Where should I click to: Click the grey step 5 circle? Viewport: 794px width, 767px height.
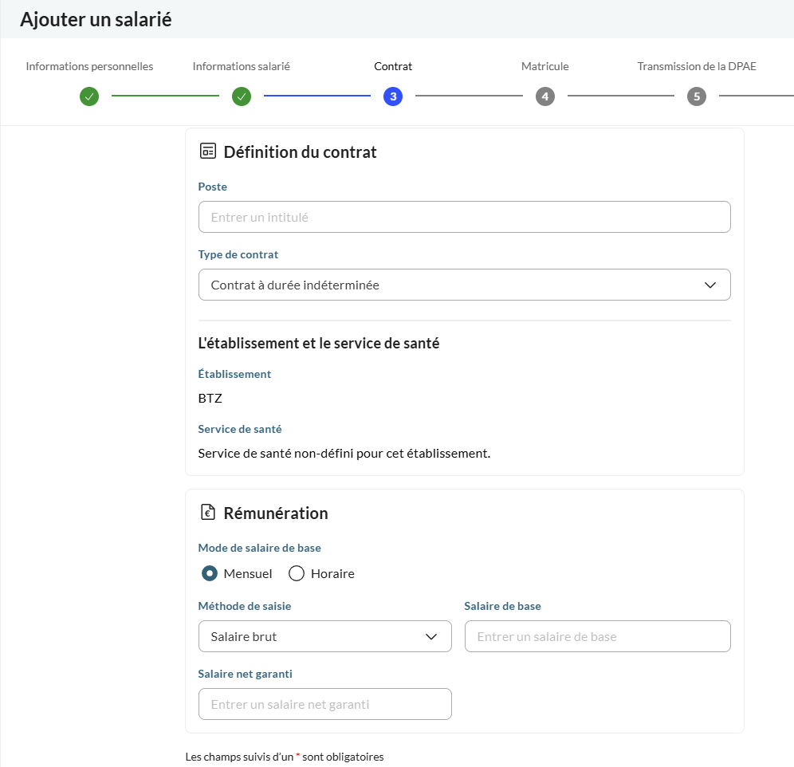click(x=697, y=96)
